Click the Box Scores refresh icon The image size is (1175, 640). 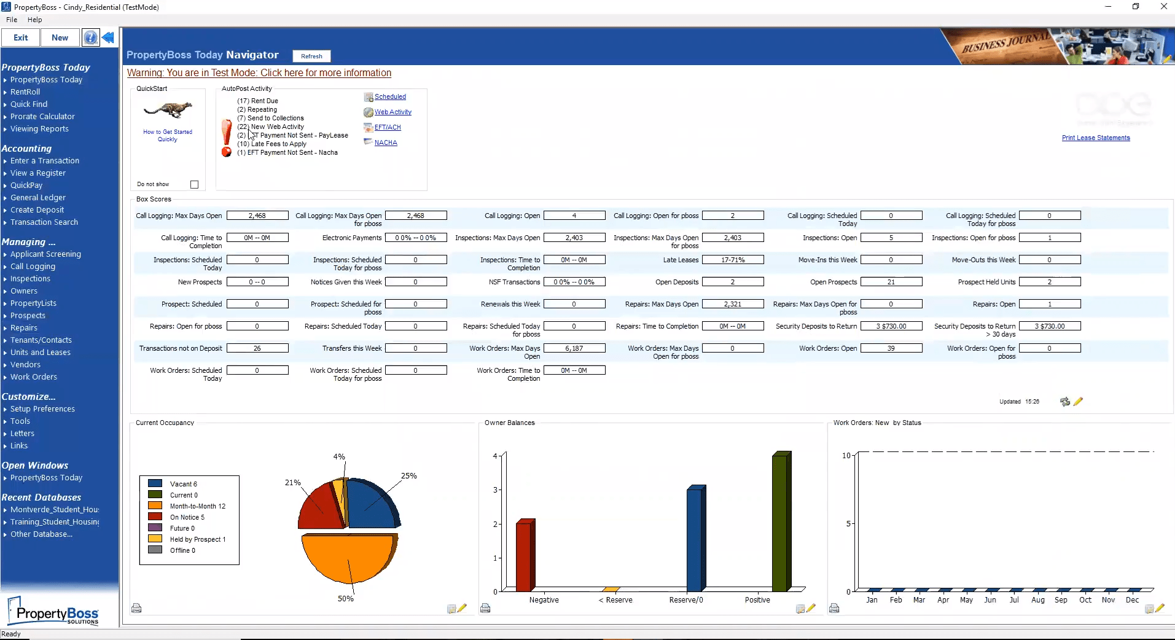pos(1065,402)
